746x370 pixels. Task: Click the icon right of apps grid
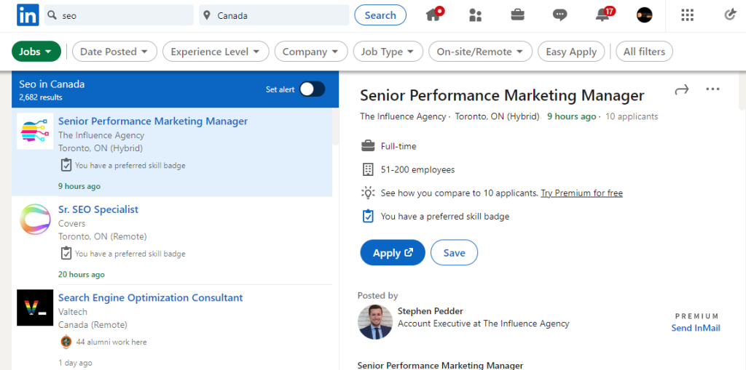(x=730, y=15)
